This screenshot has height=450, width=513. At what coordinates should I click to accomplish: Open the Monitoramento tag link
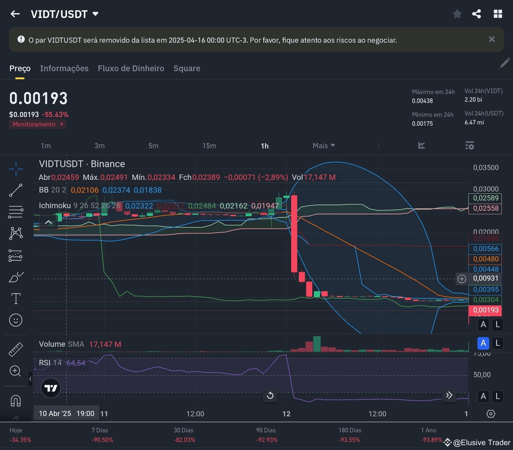[x=38, y=124]
